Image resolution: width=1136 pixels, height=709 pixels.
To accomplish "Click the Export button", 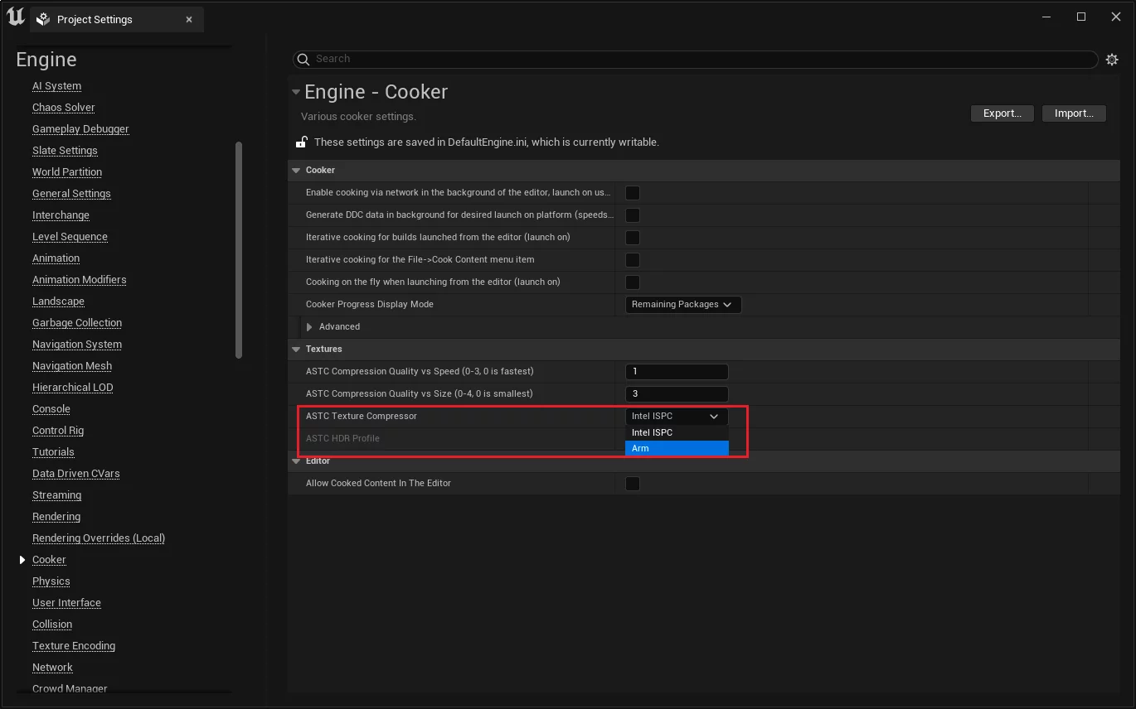I will [1002, 113].
